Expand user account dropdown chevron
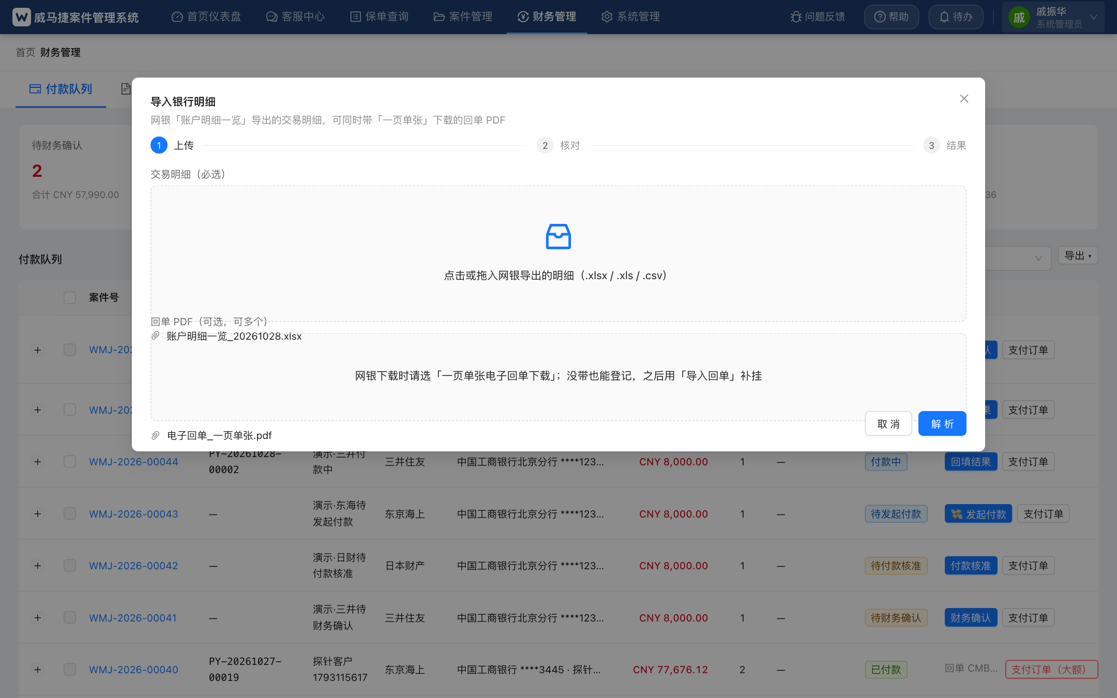1117x698 pixels. click(x=1094, y=17)
